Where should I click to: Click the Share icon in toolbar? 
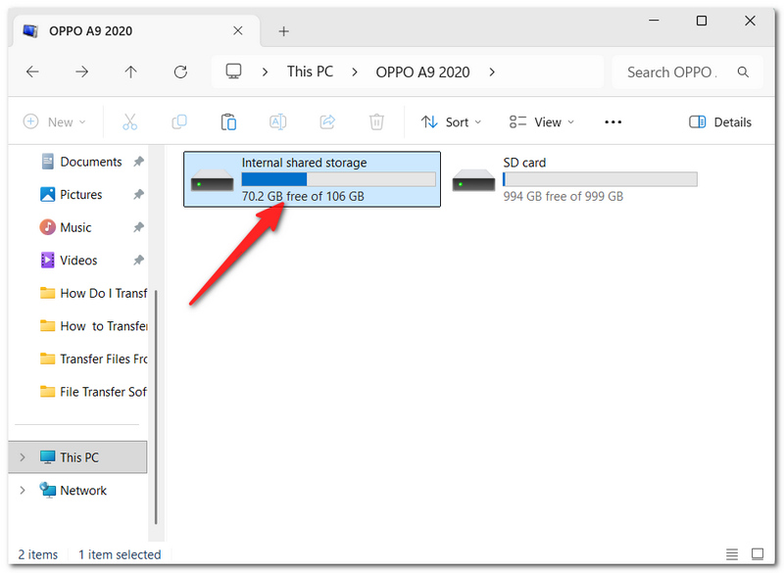click(327, 121)
